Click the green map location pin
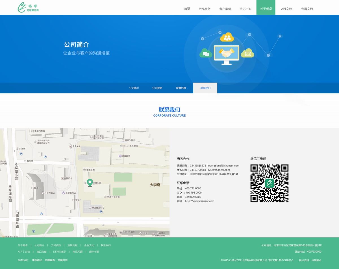This screenshot has width=339, height=269. coord(90,183)
